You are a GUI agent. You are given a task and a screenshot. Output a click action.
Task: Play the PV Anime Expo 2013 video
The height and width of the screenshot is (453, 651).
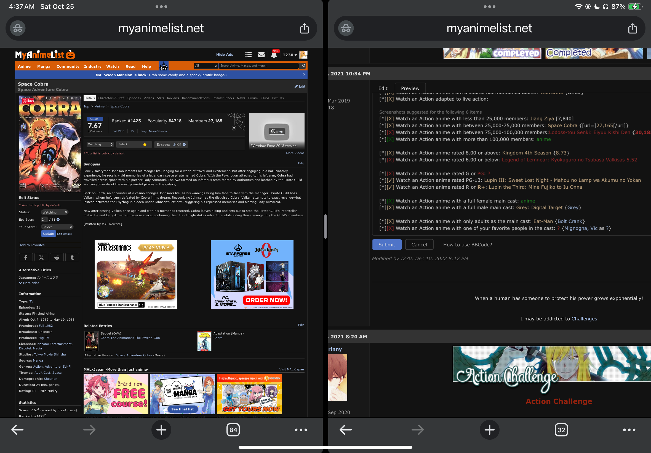(x=277, y=131)
